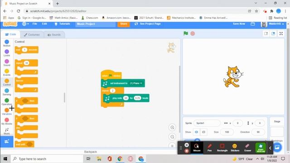Viewport: 290px width, 163px height.
Task: Click Save Now
Action: pyautogui.click(x=239, y=24)
